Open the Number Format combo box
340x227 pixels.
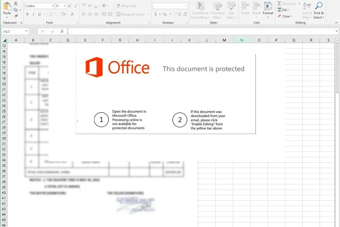tap(170, 6)
